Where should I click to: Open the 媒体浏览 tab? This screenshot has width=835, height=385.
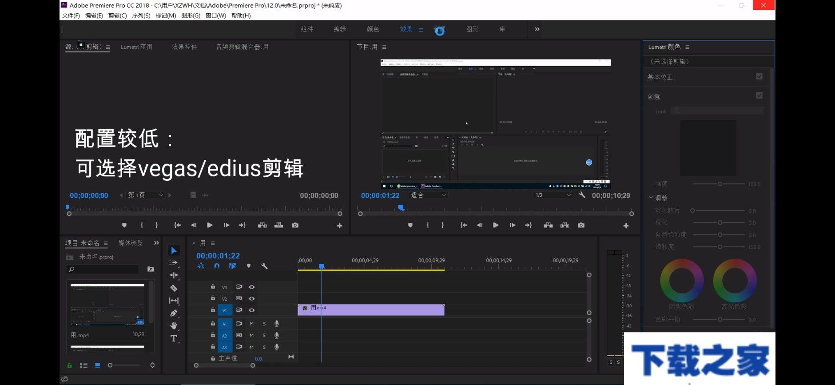click(x=131, y=243)
